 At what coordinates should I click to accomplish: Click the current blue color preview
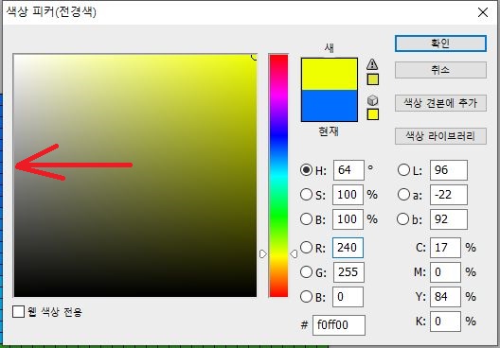click(x=330, y=106)
